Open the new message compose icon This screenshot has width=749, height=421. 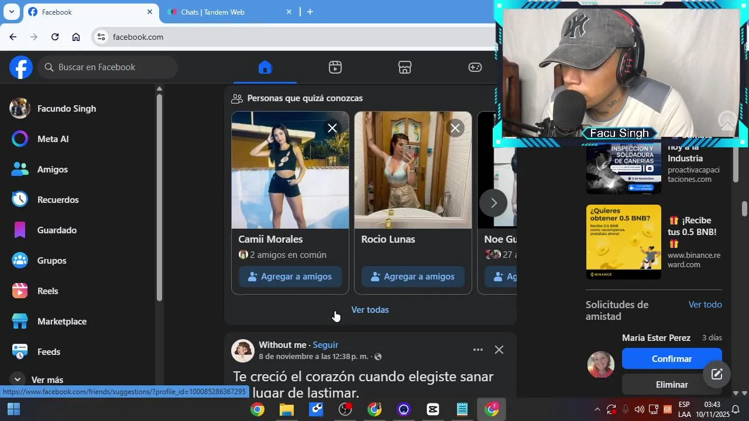(x=717, y=374)
